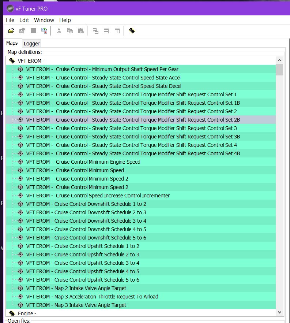Select Cruise Control Downshift Schedule 4 to 5
290x323 pixels.
[141, 229]
